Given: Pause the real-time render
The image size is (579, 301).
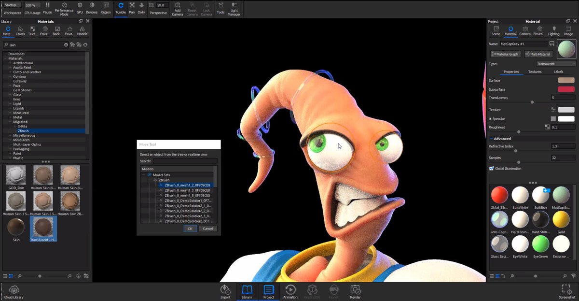Looking at the screenshot, I should tap(47, 8).
